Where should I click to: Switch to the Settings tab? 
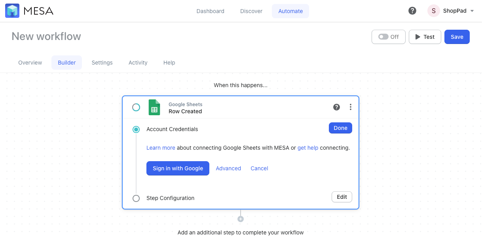pyautogui.click(x=102, y=63)
